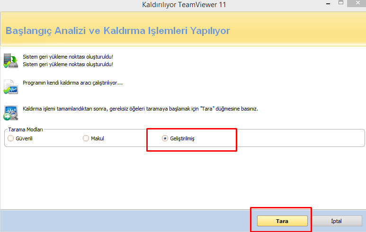Click the window title 'Kaldırılıyor TeamViewer 11'

(x=184, y=5)
